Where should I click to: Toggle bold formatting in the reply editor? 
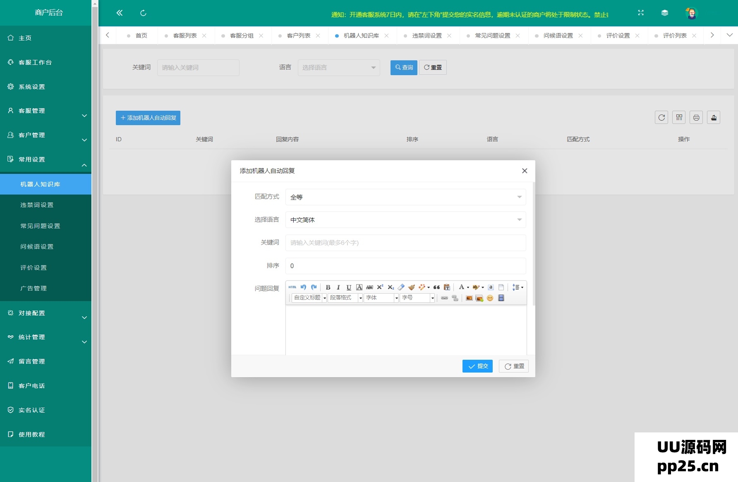328,287
